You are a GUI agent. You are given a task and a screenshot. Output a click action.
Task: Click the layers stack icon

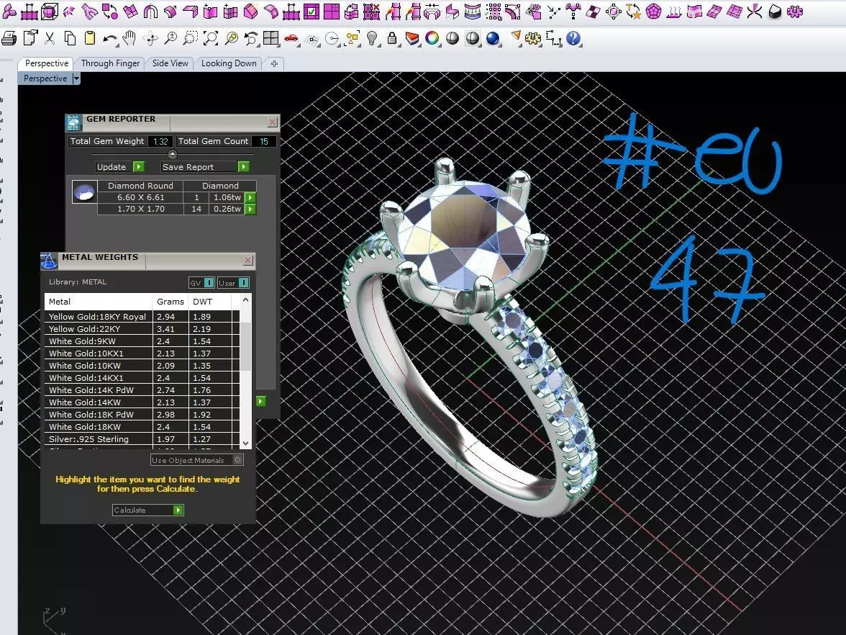412,38
